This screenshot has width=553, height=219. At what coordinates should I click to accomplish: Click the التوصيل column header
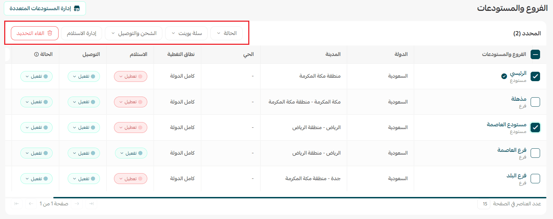(91, 54)
